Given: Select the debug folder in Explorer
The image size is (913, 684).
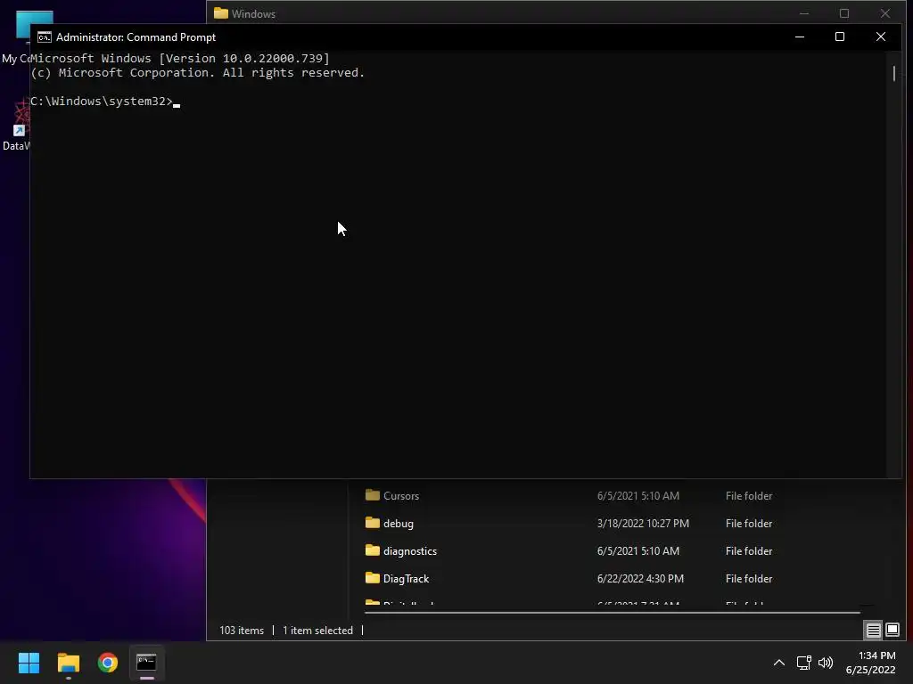Looking at the screenshot, I should [399, 523].
